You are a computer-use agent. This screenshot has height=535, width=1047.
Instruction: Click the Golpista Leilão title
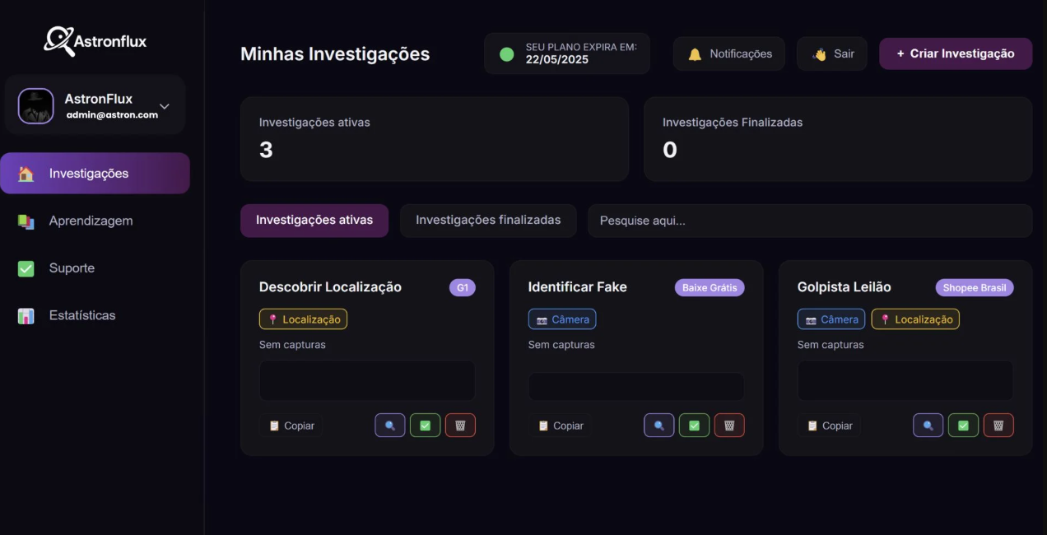pos(845,287)
